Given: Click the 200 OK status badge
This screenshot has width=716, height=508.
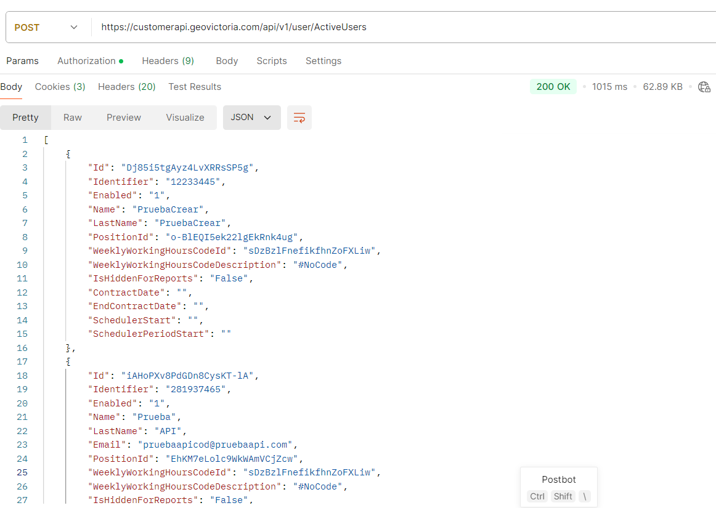Looking at the screenshot, I should pos(553,87).
